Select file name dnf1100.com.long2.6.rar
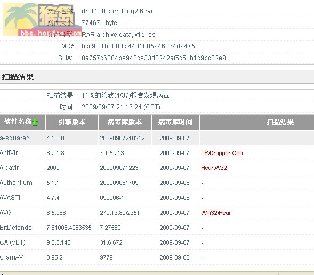 click(117, 11)
